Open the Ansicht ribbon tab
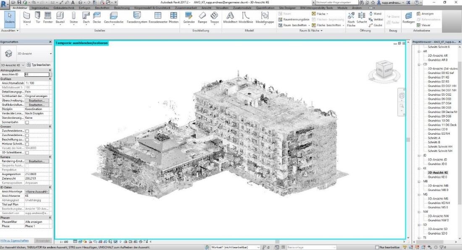462x250 pixels. click(207, 8)
